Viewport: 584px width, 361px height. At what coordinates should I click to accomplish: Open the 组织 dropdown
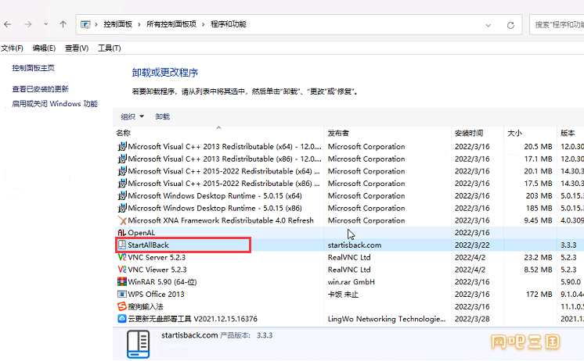[132, 116]
